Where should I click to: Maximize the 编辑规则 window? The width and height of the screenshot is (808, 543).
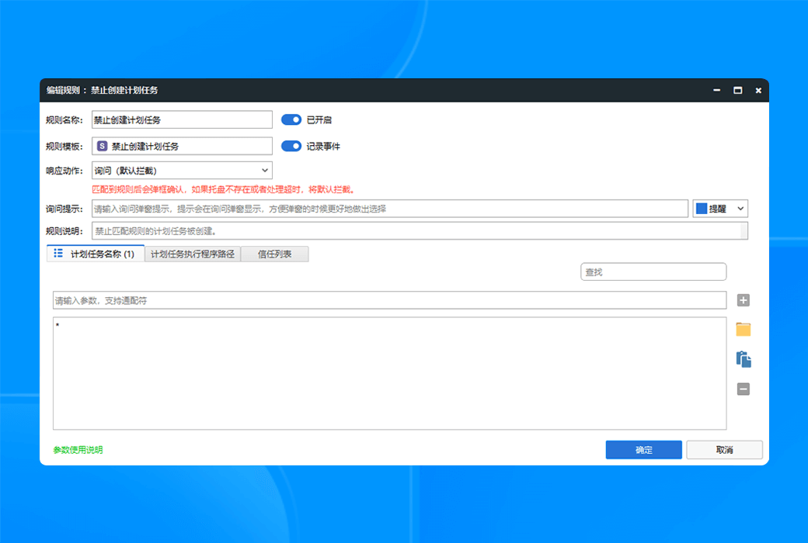coord(738,90)
